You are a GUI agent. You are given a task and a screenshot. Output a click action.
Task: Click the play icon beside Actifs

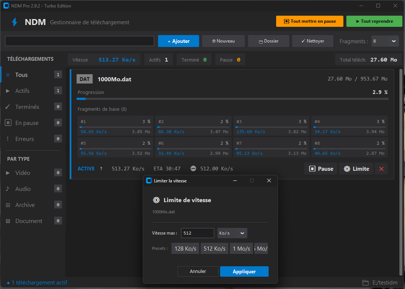pyautogui.click(x=8, y=91)
